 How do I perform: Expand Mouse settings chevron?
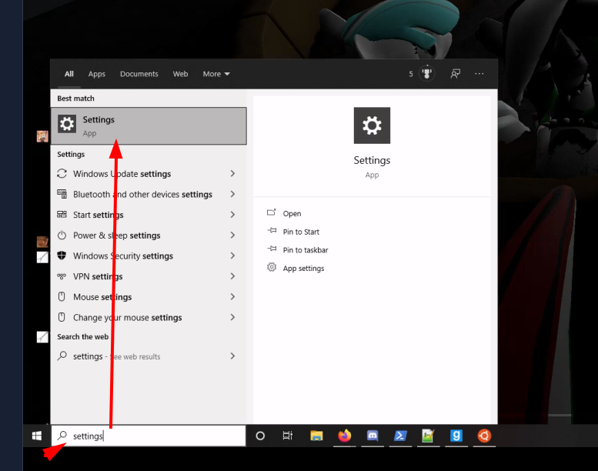click(232, 297)
